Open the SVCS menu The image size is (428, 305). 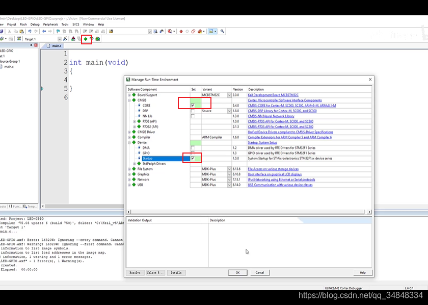click(x=75, y=24)
